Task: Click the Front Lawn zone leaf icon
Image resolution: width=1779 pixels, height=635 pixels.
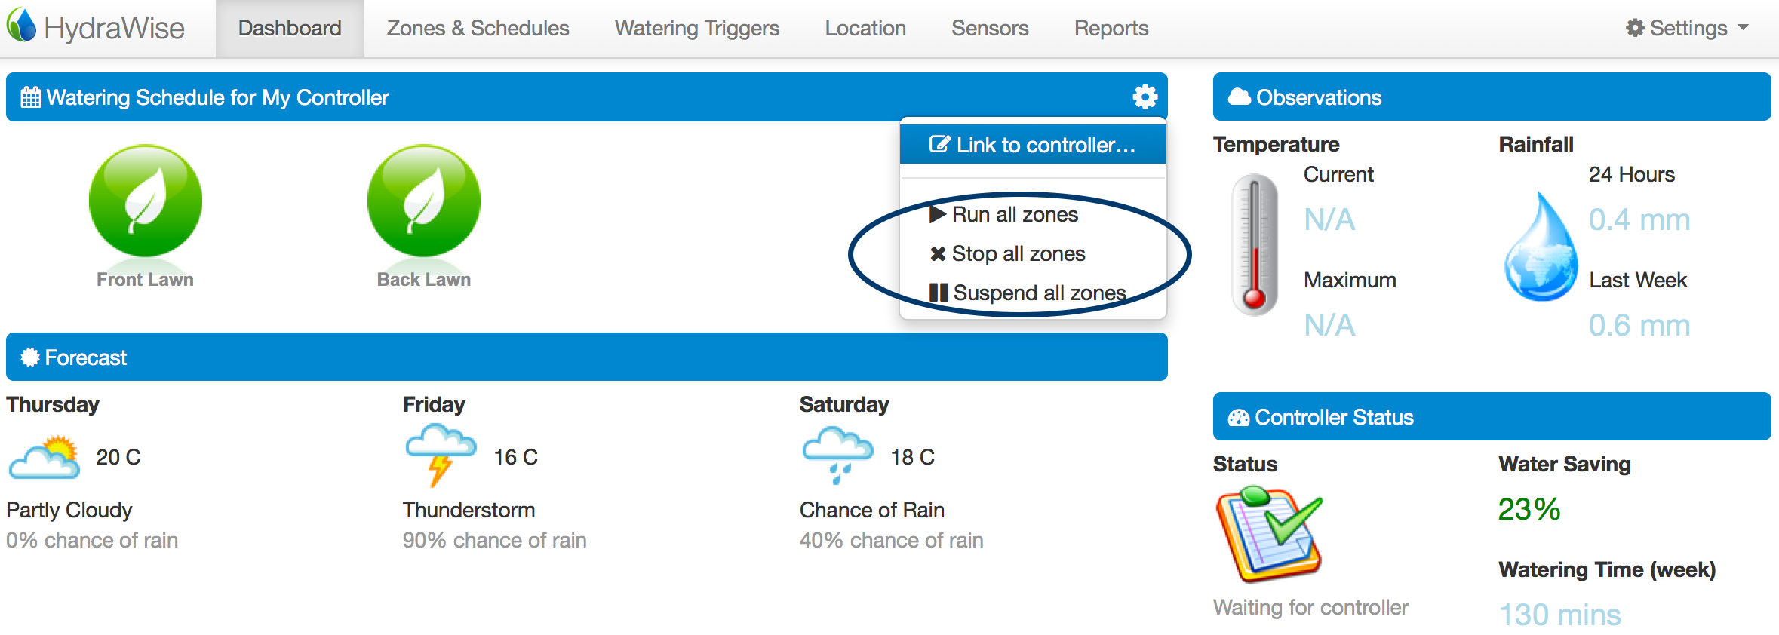Action: pos(146,201)
